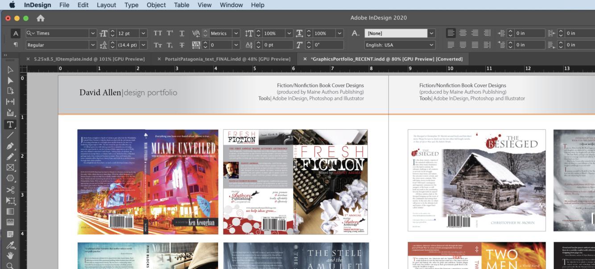Screen dimensions: 595x269
Task: Toggle Small Caps formatting
Action: pos(158,45)
